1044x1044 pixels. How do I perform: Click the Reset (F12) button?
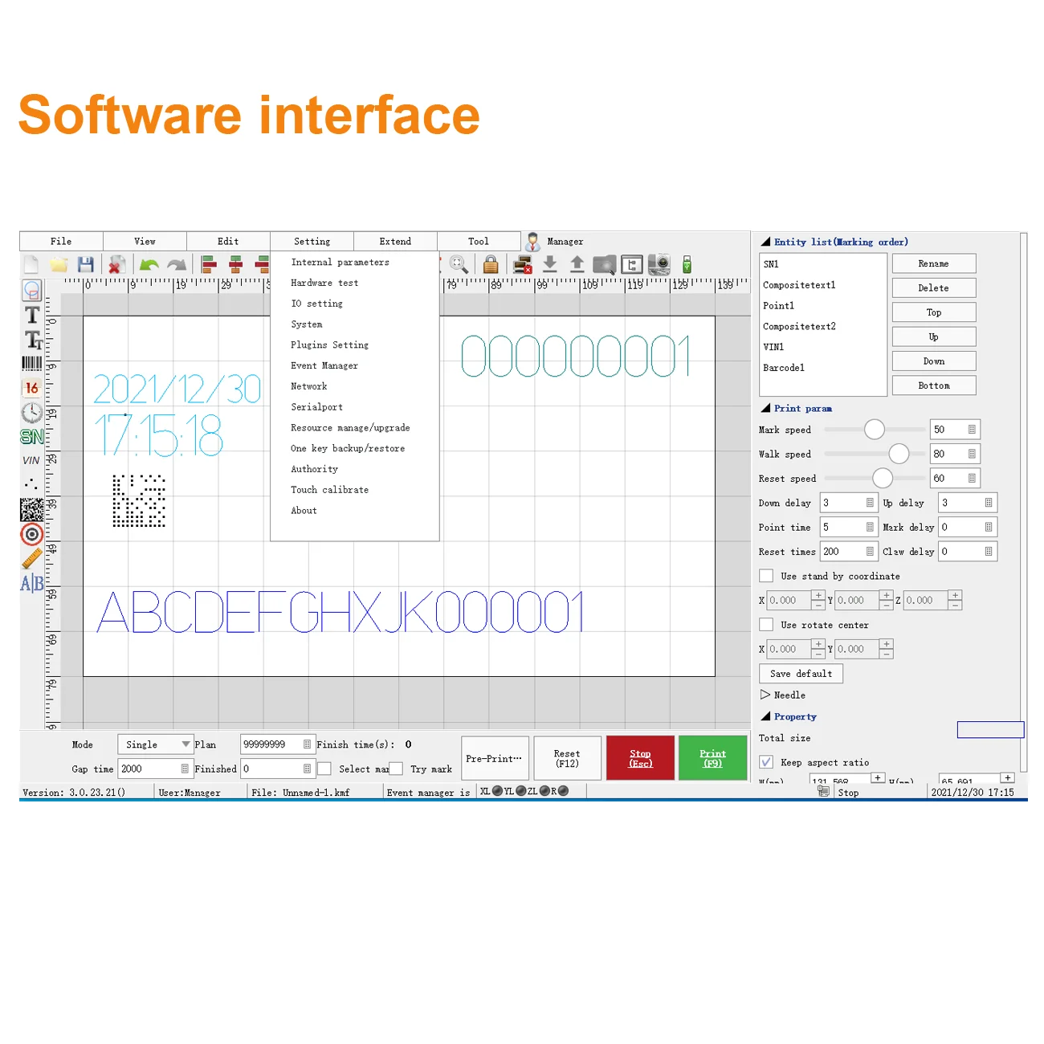pos(567,757)
